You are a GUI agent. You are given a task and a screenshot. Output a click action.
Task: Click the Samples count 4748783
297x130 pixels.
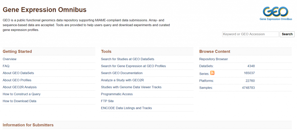coord(248,88)
